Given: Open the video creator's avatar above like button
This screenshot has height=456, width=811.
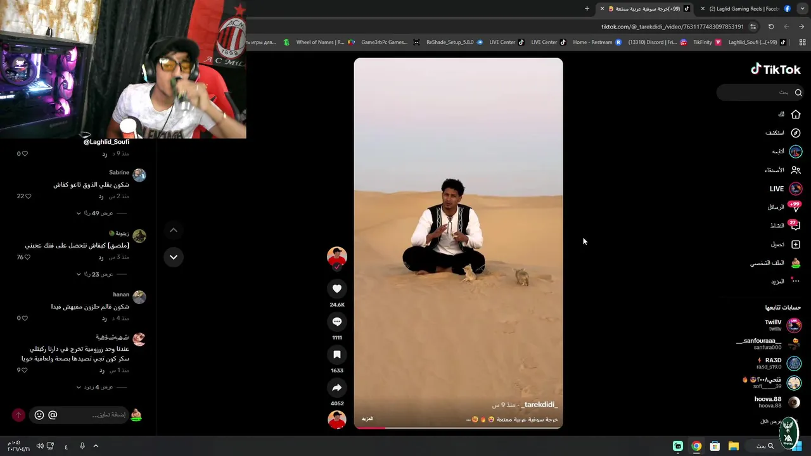Looking at the screenshot, I should coord(337,256).
